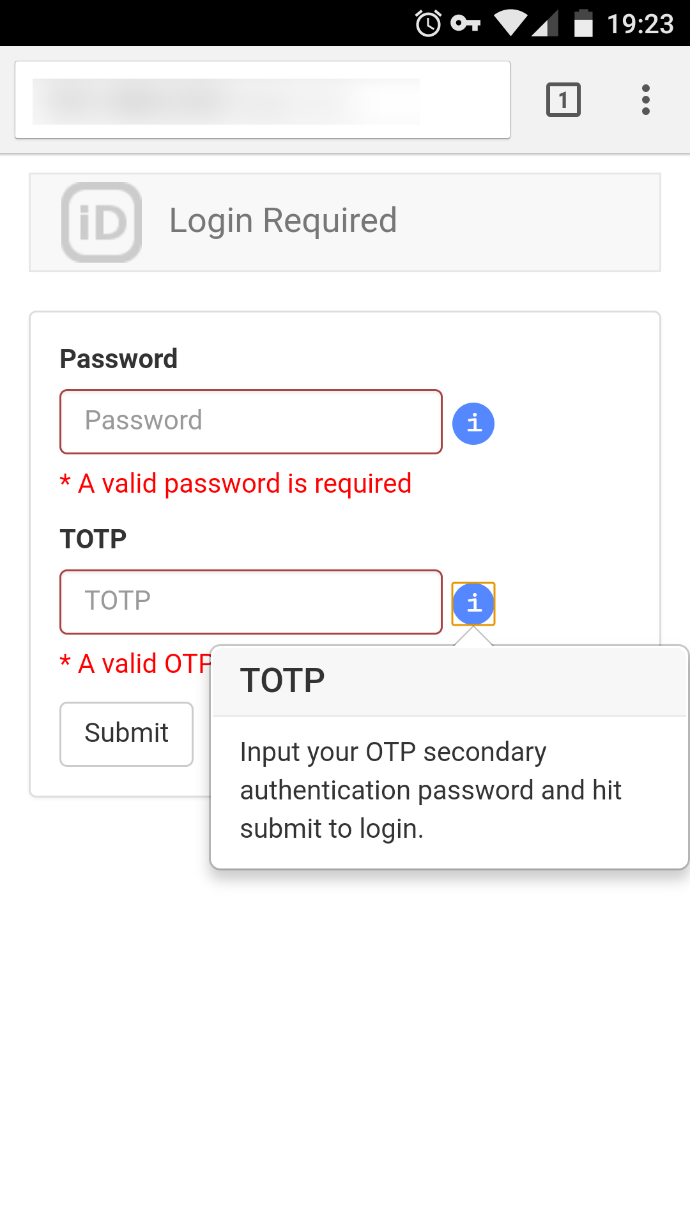The height and width of the screenshot is (1227, 690).
Task: Open the browser tab switcher
Action: [563, 100]
